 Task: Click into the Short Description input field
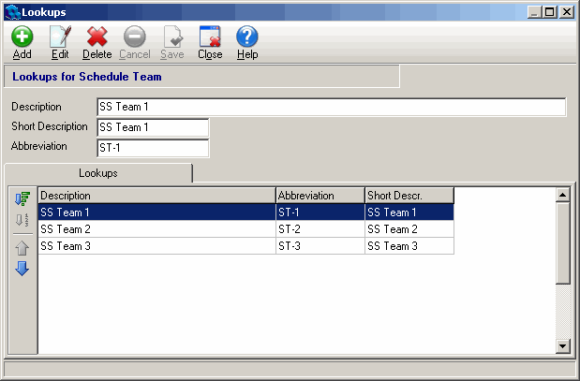tap(153, 127)
